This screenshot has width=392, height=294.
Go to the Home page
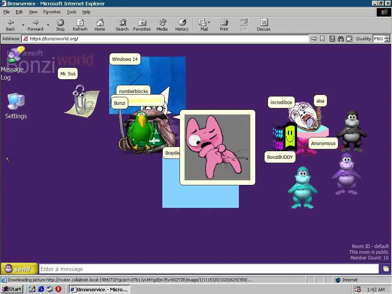coord(100,25)
